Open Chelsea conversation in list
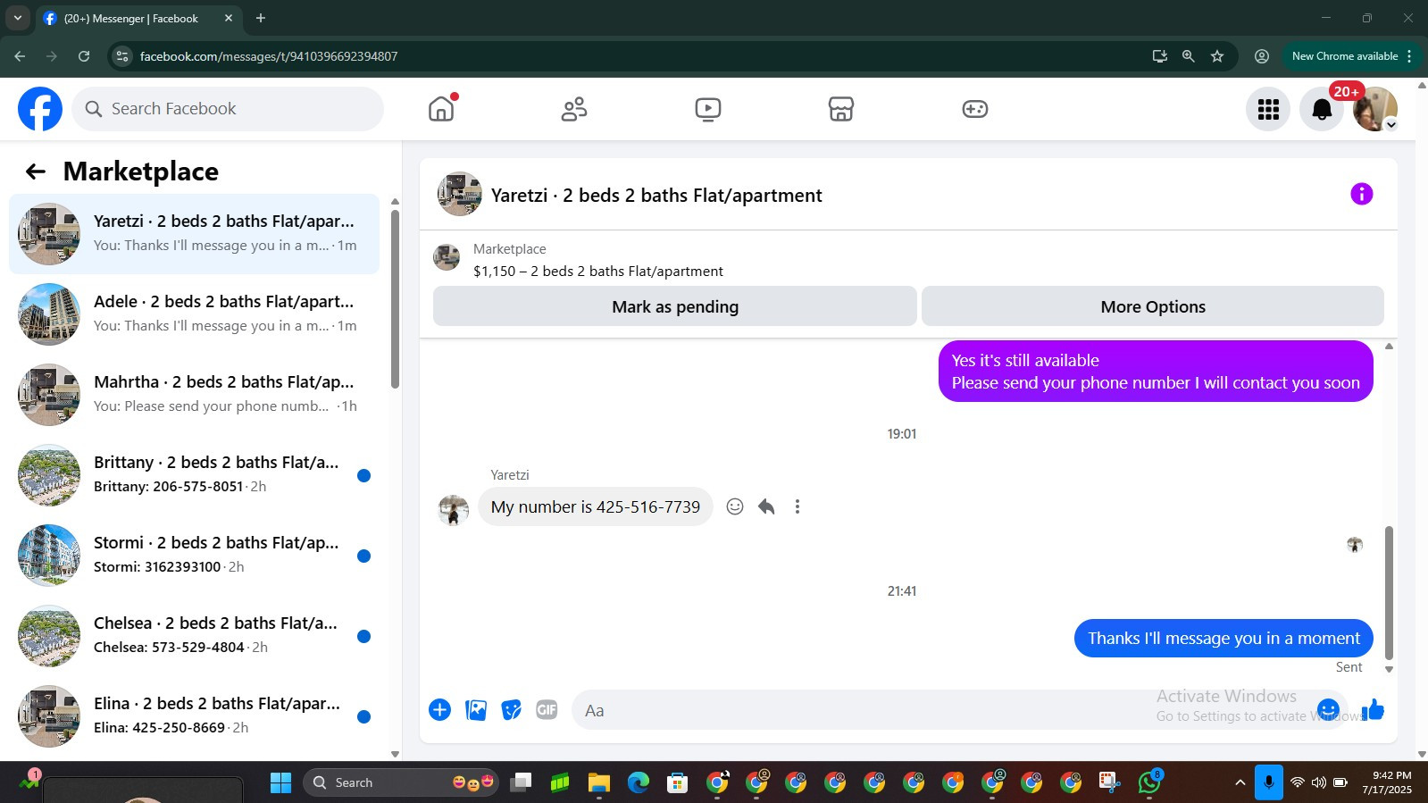 click(194, 636)
